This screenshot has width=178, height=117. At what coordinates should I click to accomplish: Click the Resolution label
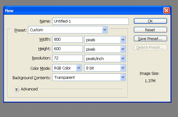(x=41, y=58)
